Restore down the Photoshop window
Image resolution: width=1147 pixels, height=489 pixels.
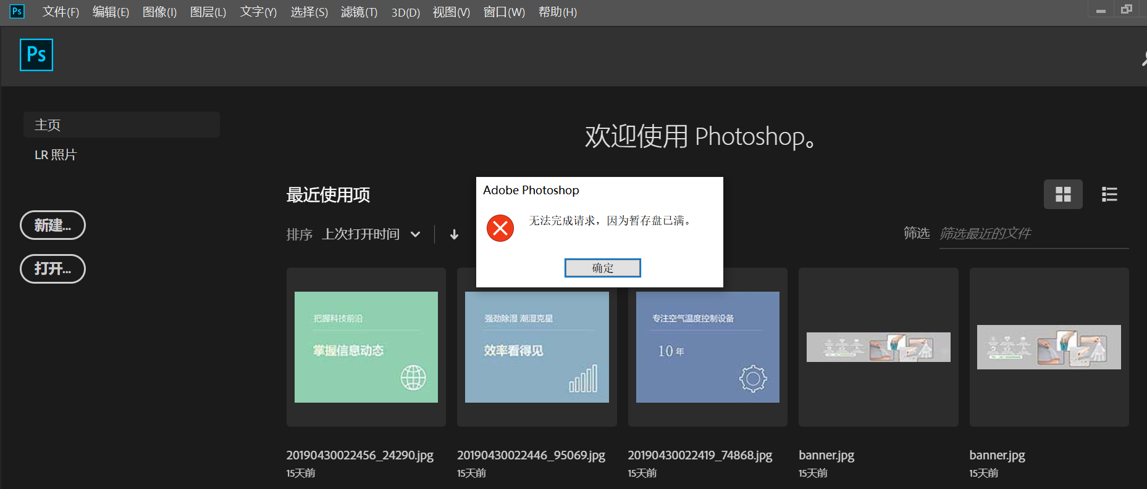[x=1127, y=9]
